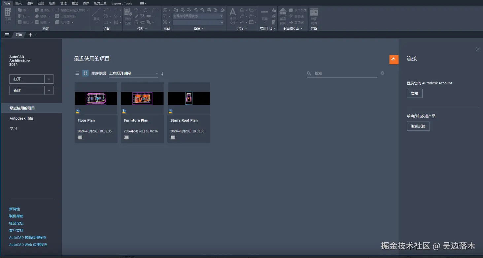
Task: Switch to the 注释 ribbon tab
Action: [x=30, y=3]
